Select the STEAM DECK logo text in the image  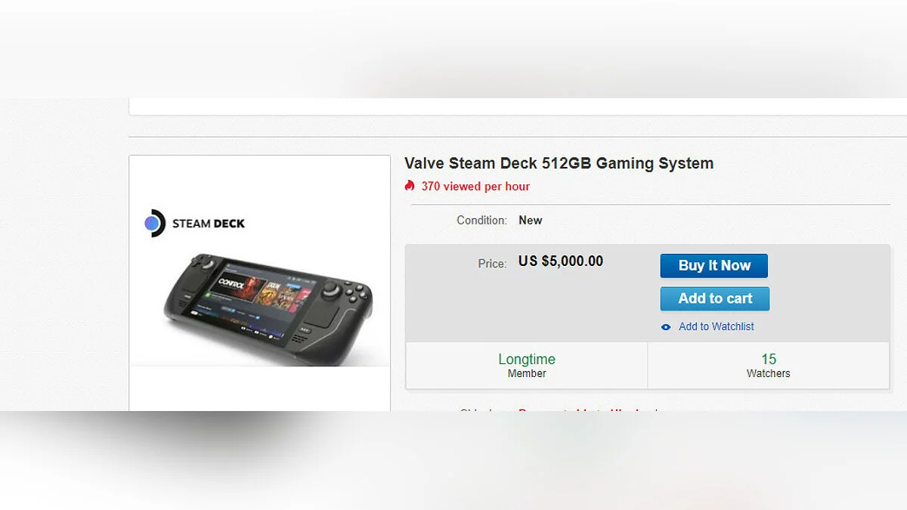[x=209, y=224]
